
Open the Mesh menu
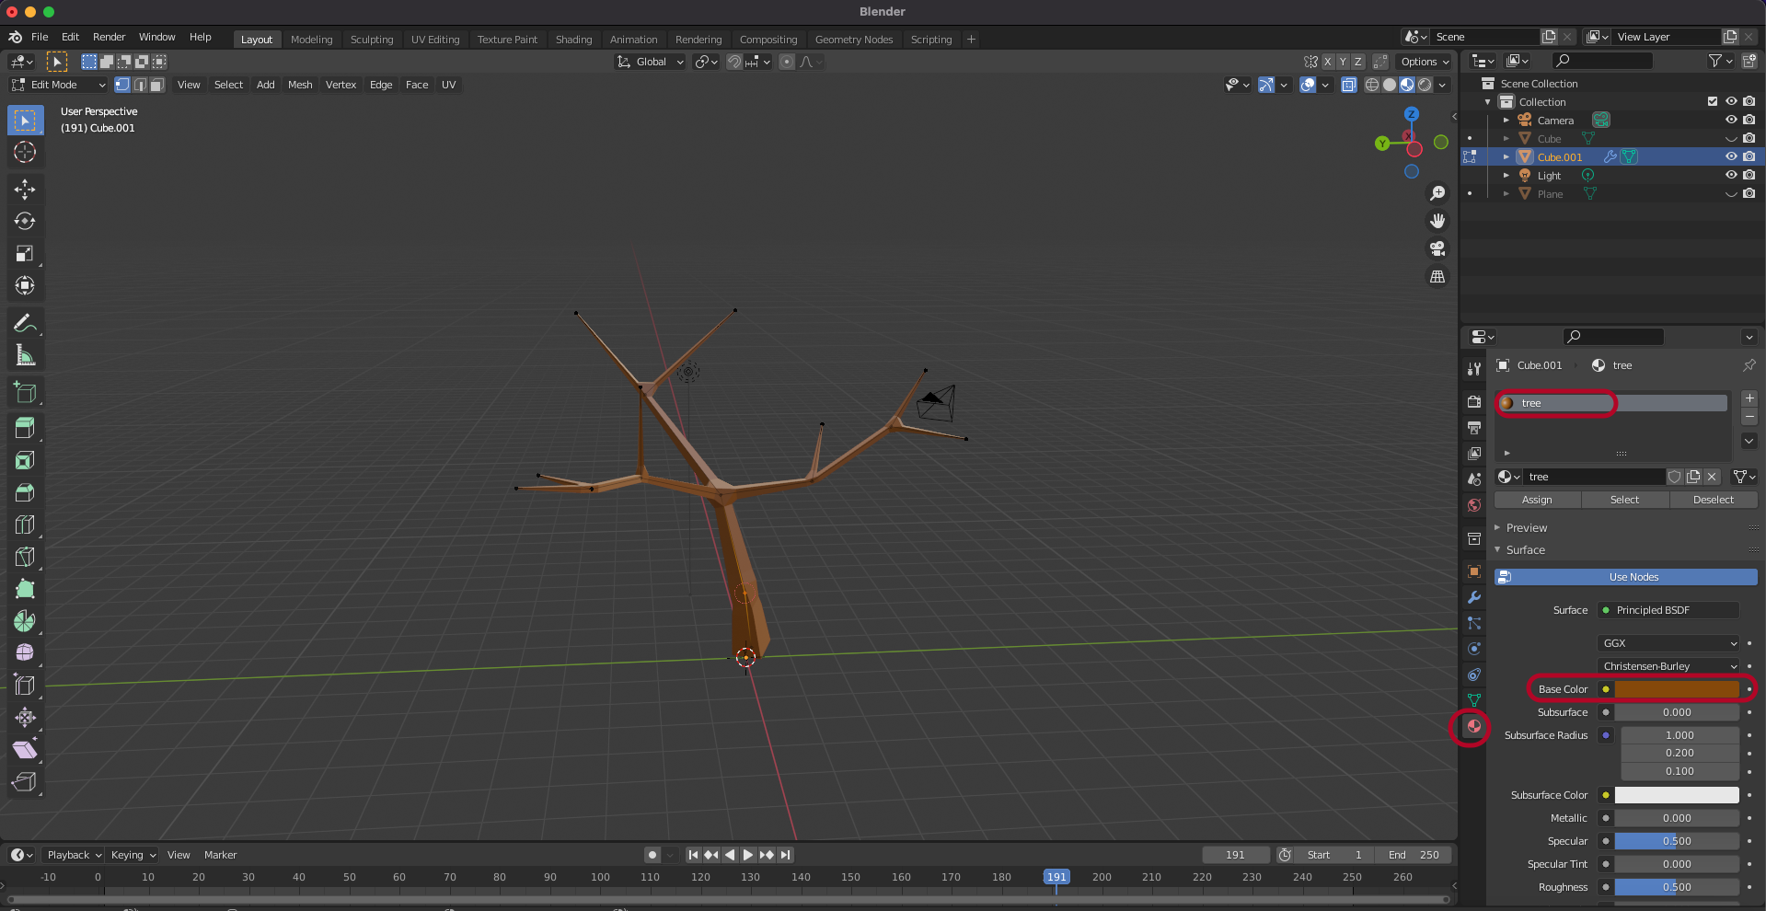tap(300, 85)
